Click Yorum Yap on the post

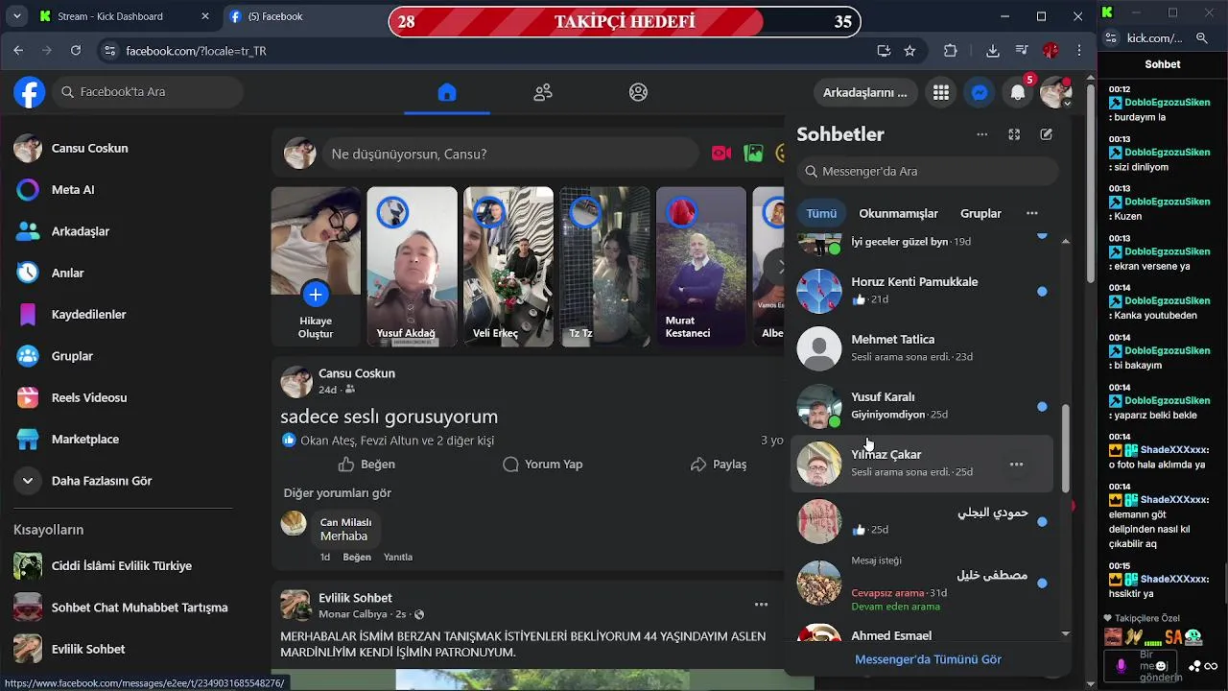tap(543, 464)
